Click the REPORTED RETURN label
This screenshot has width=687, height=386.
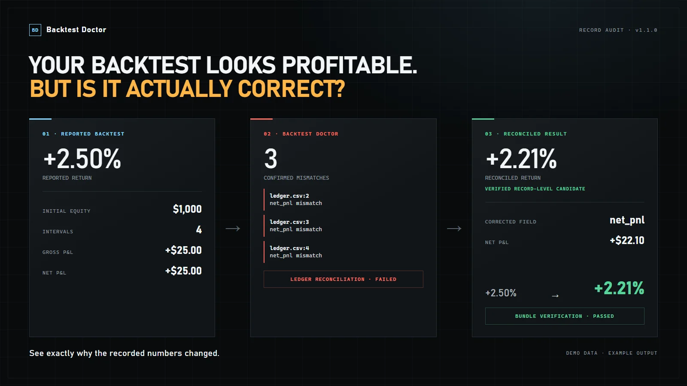[x=67, y=178]
